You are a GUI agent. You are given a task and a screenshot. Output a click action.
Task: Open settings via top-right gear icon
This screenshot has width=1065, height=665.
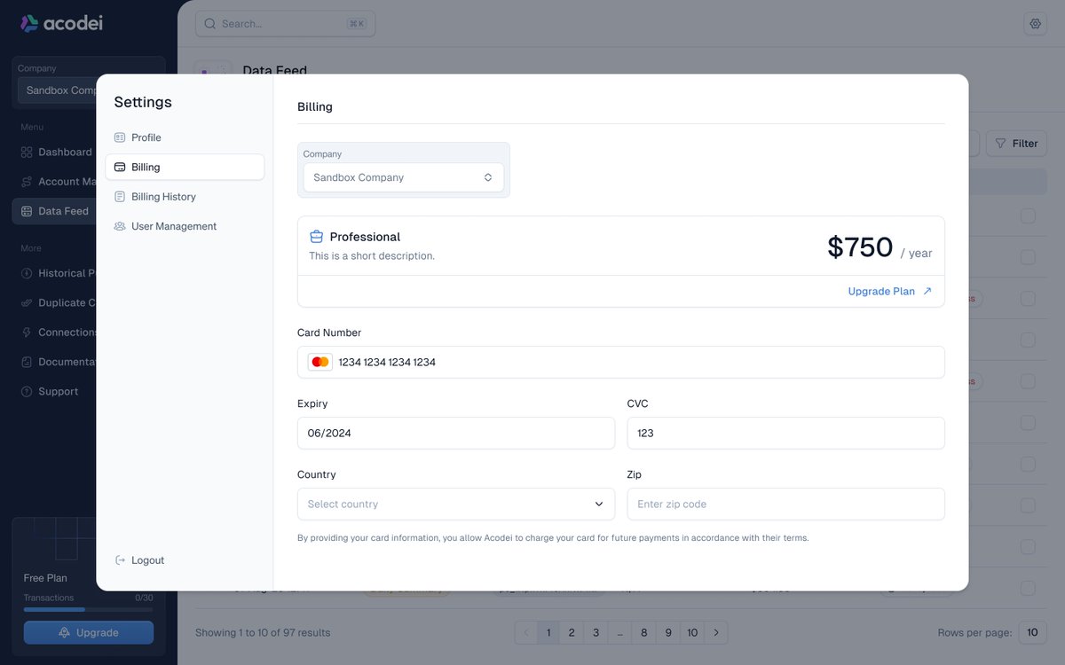[x=1035, y=24]
